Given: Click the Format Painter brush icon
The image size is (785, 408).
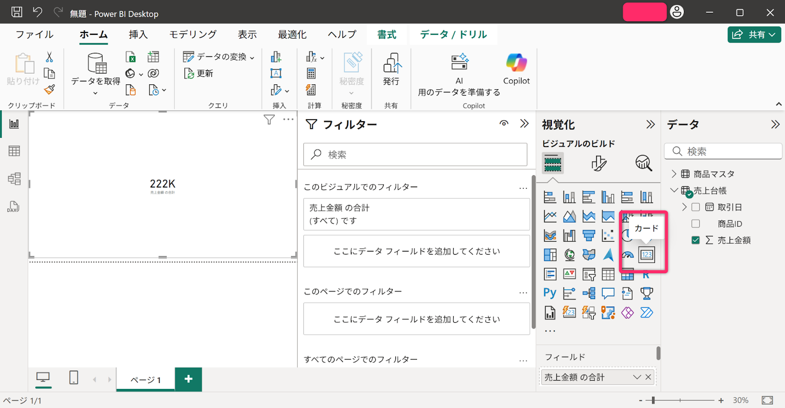Looking at the screenshot, I should pos(50,89).
